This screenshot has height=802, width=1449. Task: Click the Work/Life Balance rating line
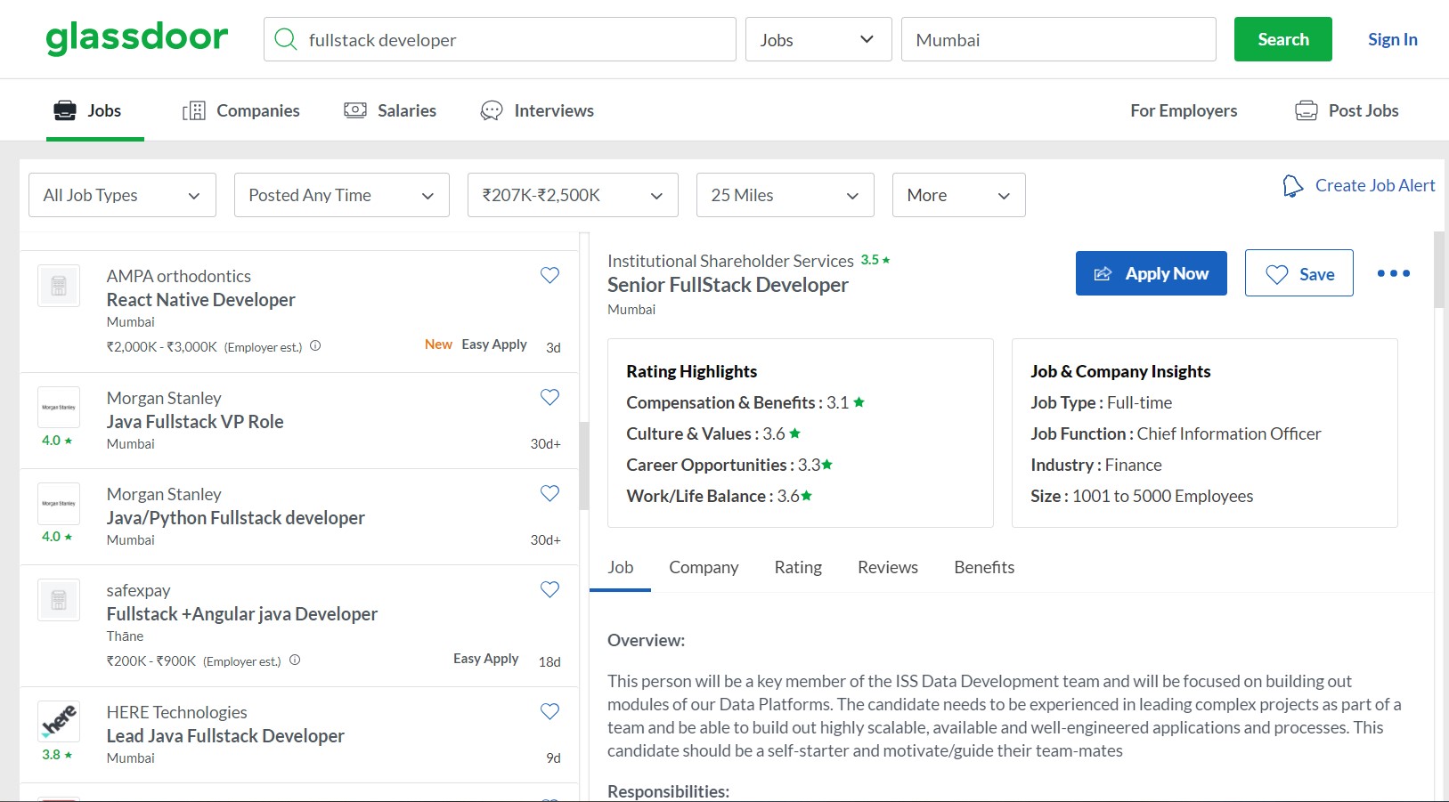720,496
